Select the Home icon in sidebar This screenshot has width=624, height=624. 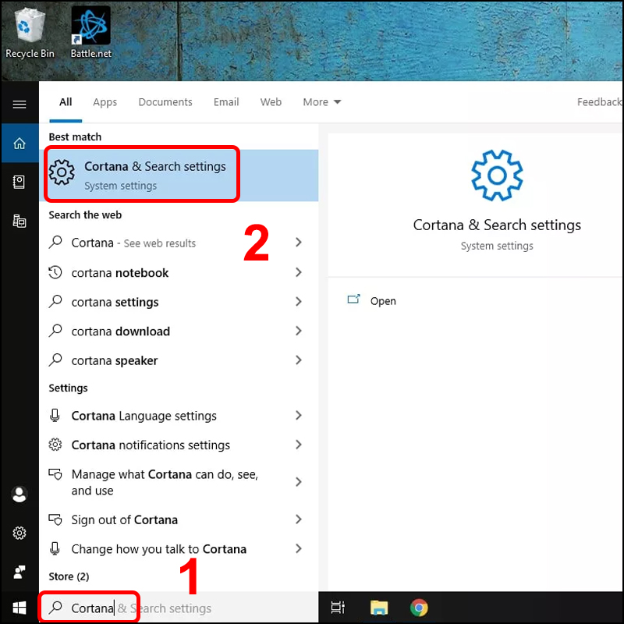[x=19, y=144]
